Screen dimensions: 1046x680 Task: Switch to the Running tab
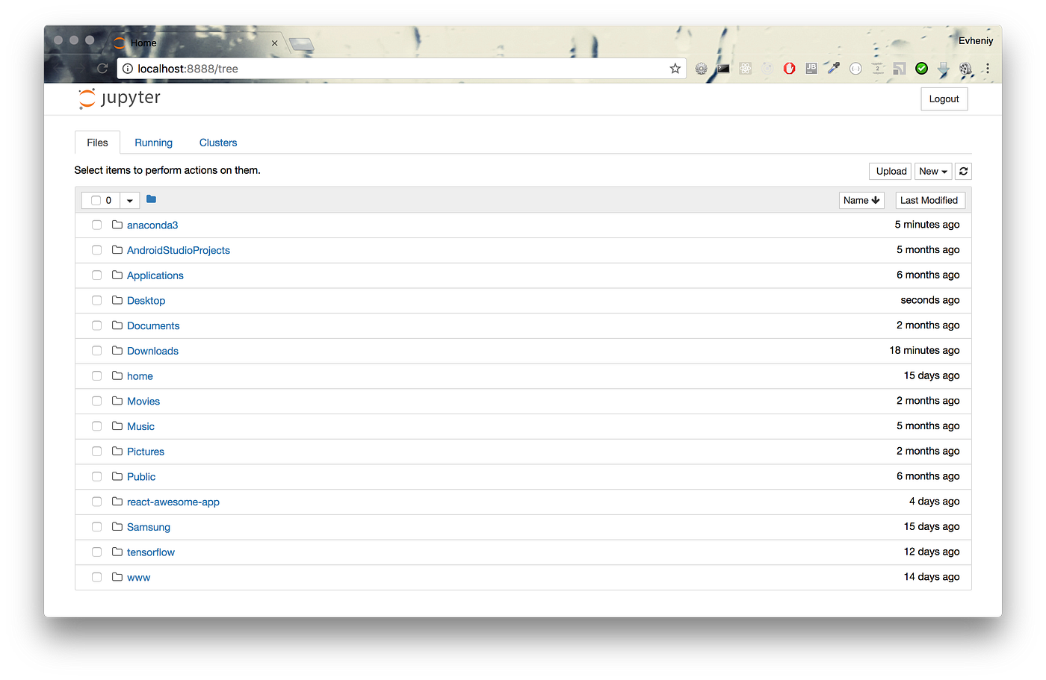153,142
